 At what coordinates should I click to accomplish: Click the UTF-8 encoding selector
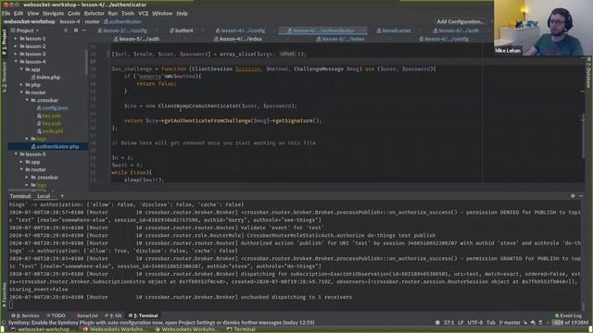(475, 323)
